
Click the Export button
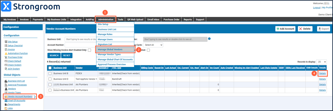[x=324, y=29]
